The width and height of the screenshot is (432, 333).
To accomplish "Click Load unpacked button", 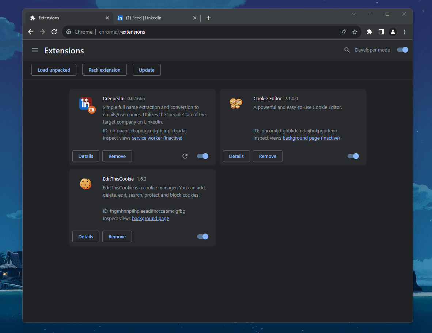I will [x=54, y=70].
